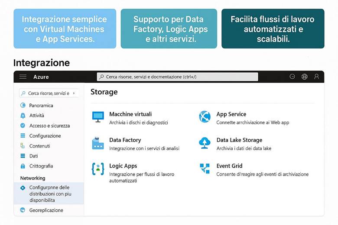Select Panoramica in the sidebar

pyautogui.click(x=41, y=106)
